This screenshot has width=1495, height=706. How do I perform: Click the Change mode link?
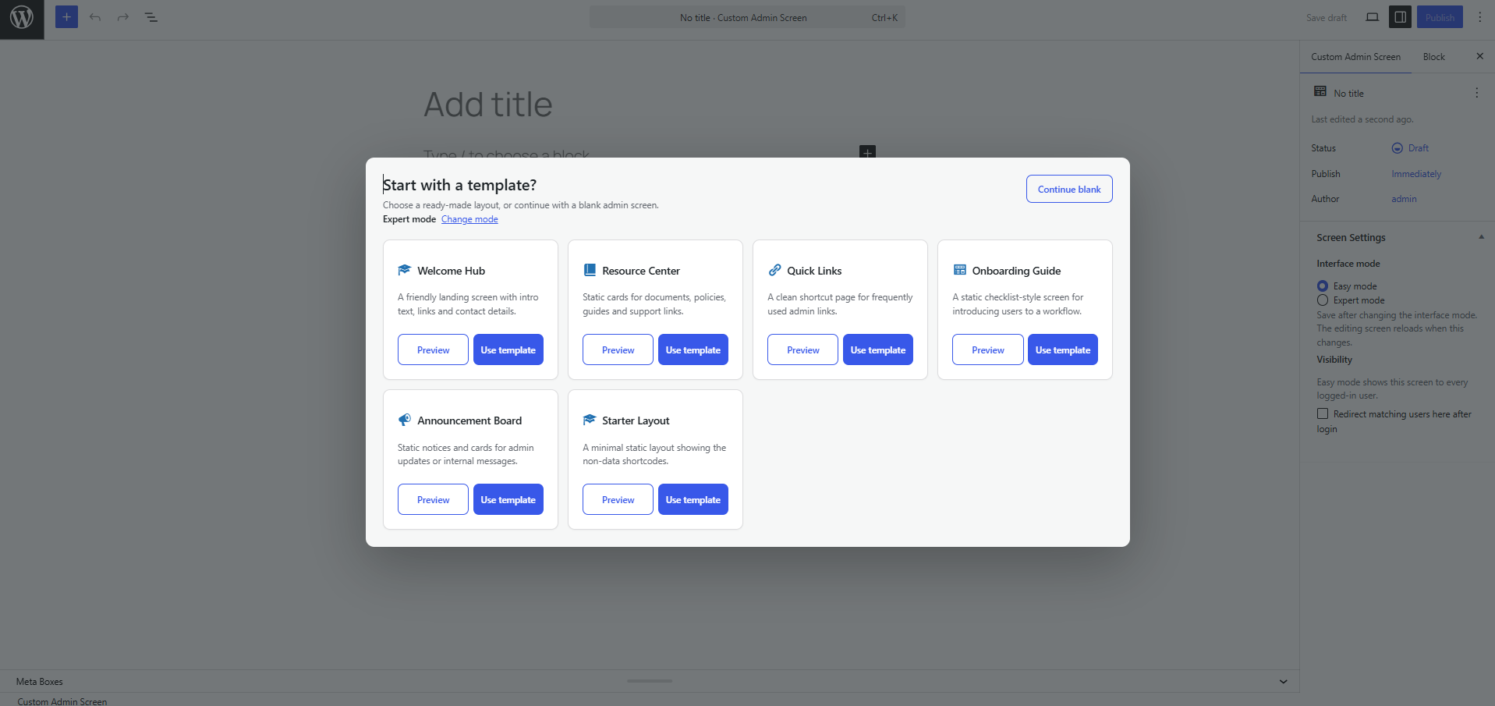click(x=469, y=219)
